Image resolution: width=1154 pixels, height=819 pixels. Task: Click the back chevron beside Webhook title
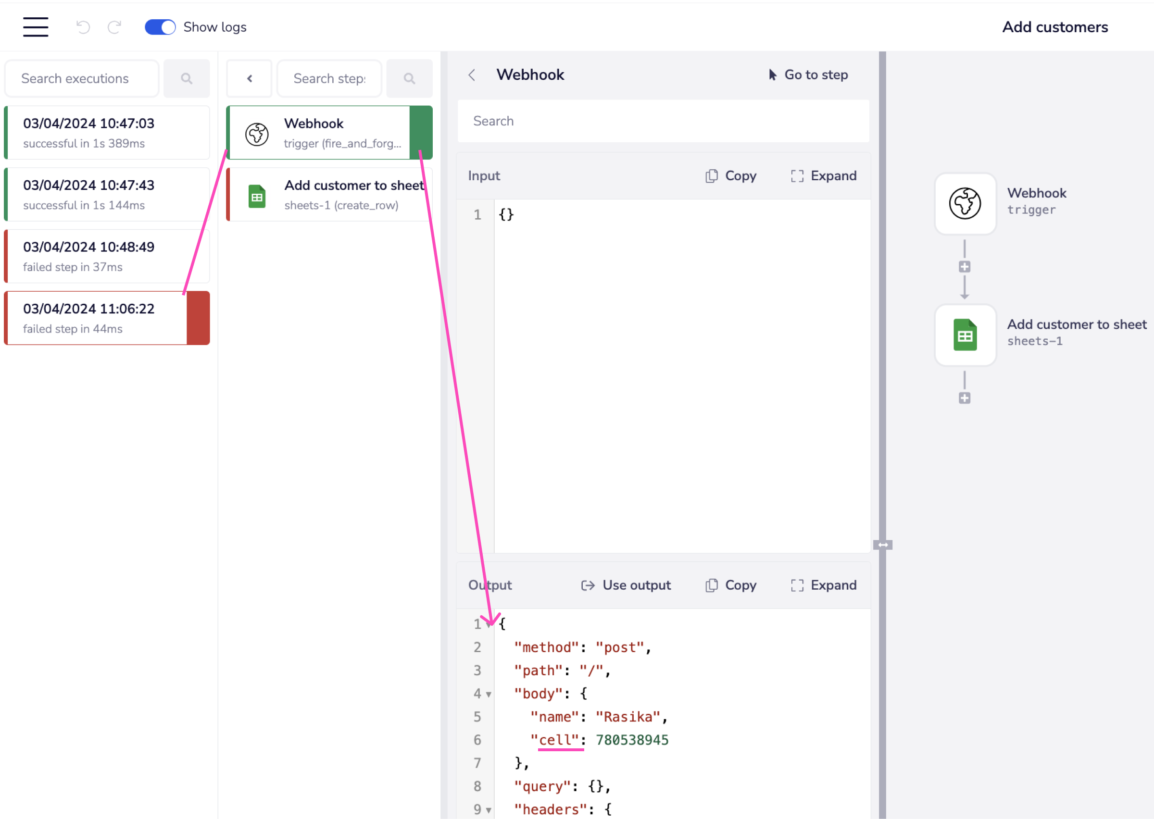point(472,75)
